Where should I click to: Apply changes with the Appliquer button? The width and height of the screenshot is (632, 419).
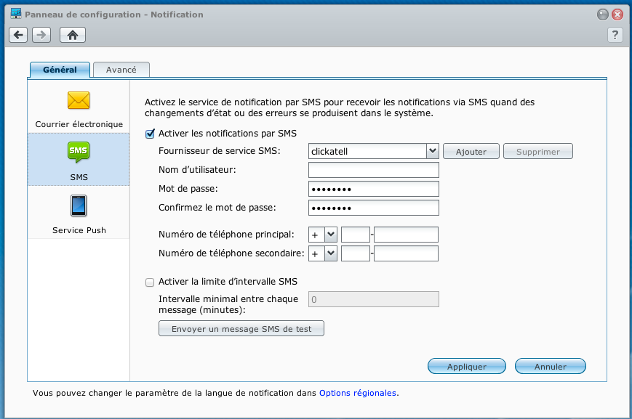pyautogui.click(x=466, y=366)
